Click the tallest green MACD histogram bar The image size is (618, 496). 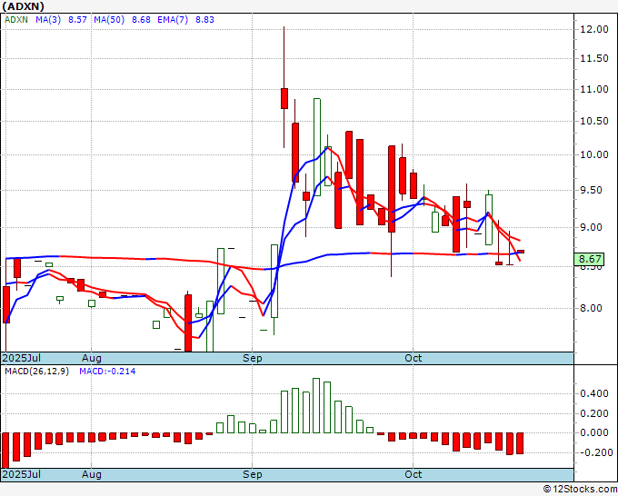coord(316,405)
